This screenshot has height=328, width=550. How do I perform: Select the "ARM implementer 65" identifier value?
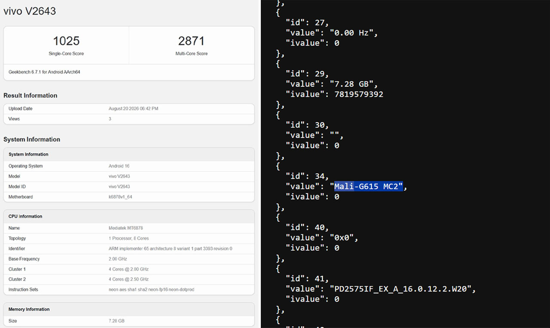(x=170, y=248)
